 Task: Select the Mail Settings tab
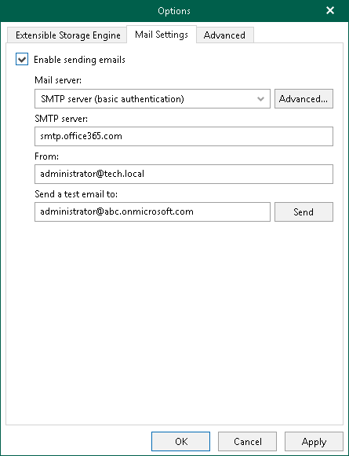tap(162, 35)
